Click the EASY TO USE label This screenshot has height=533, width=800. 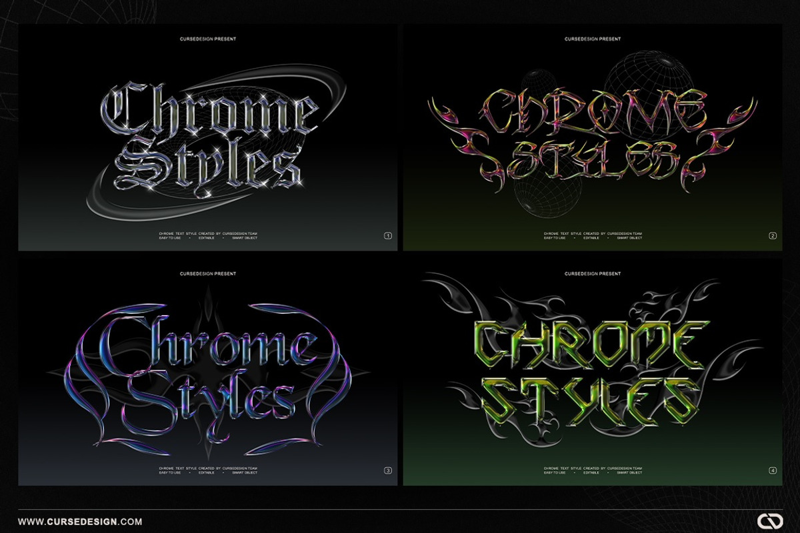point(171,239)
